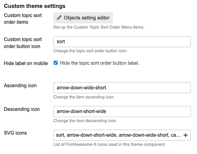Select the 'Custom theme settings' heading
197x154 pixels.
click(35, 6)
